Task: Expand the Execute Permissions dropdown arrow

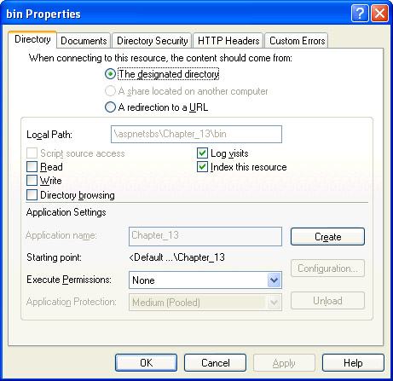Action: 274,280
